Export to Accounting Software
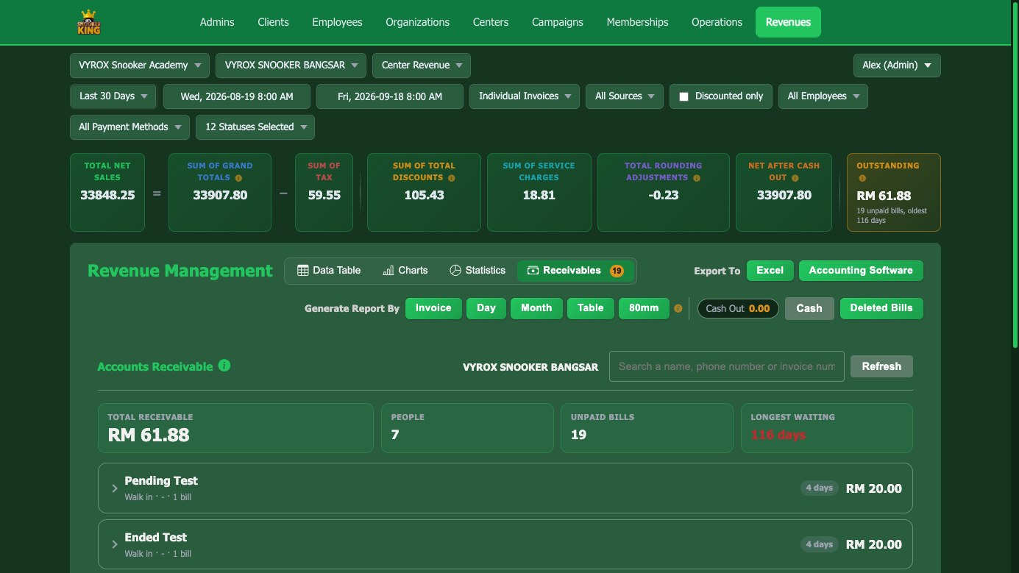Viewport: 1019px width, 573px height. pos(861,271)
